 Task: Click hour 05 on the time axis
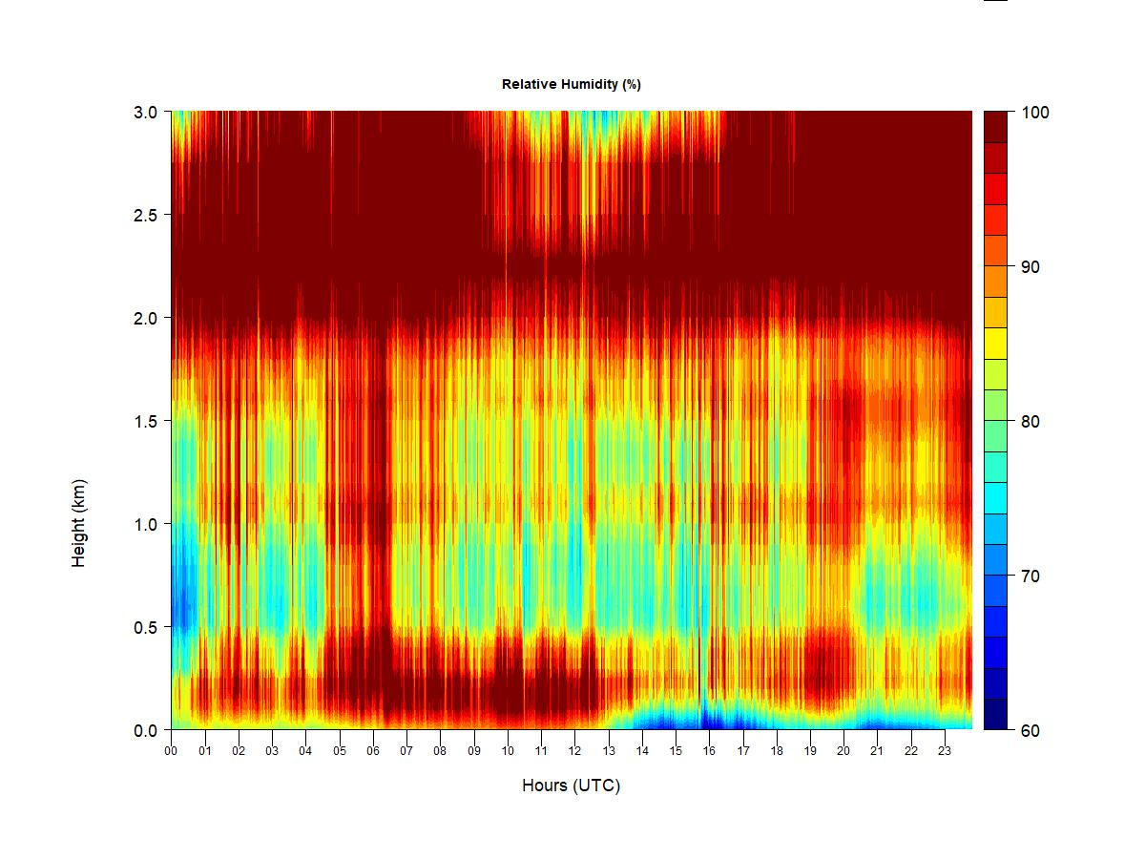click(339, 751)
